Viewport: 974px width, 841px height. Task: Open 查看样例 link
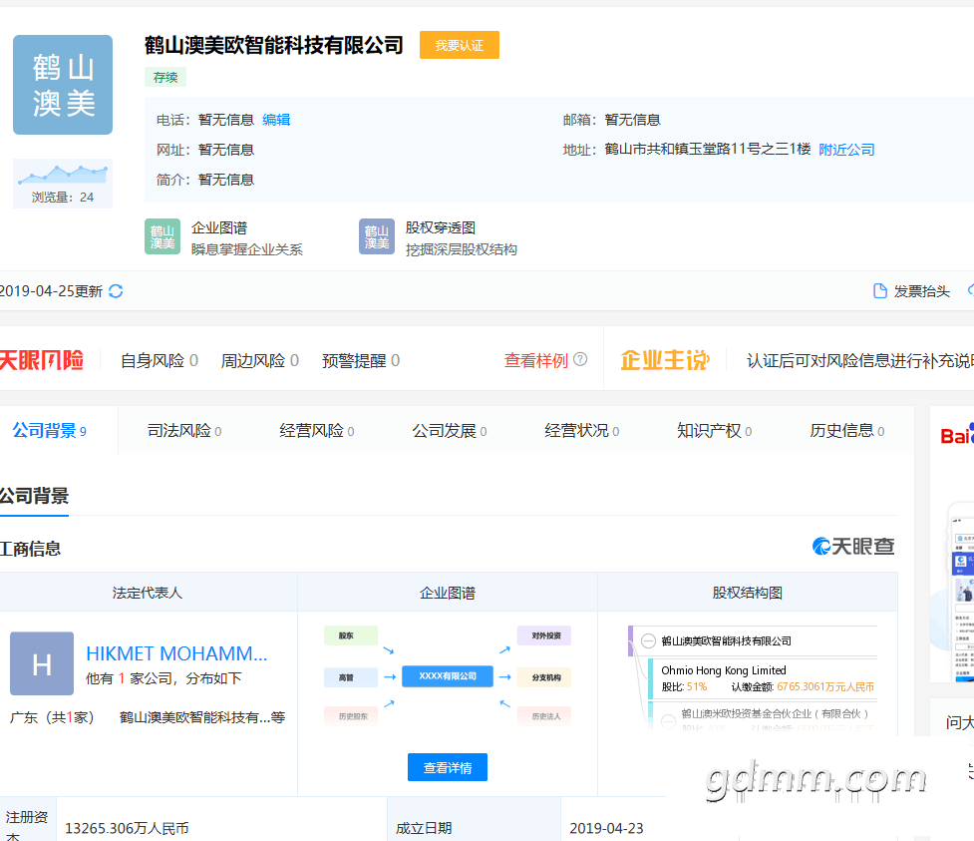[535, 360]
